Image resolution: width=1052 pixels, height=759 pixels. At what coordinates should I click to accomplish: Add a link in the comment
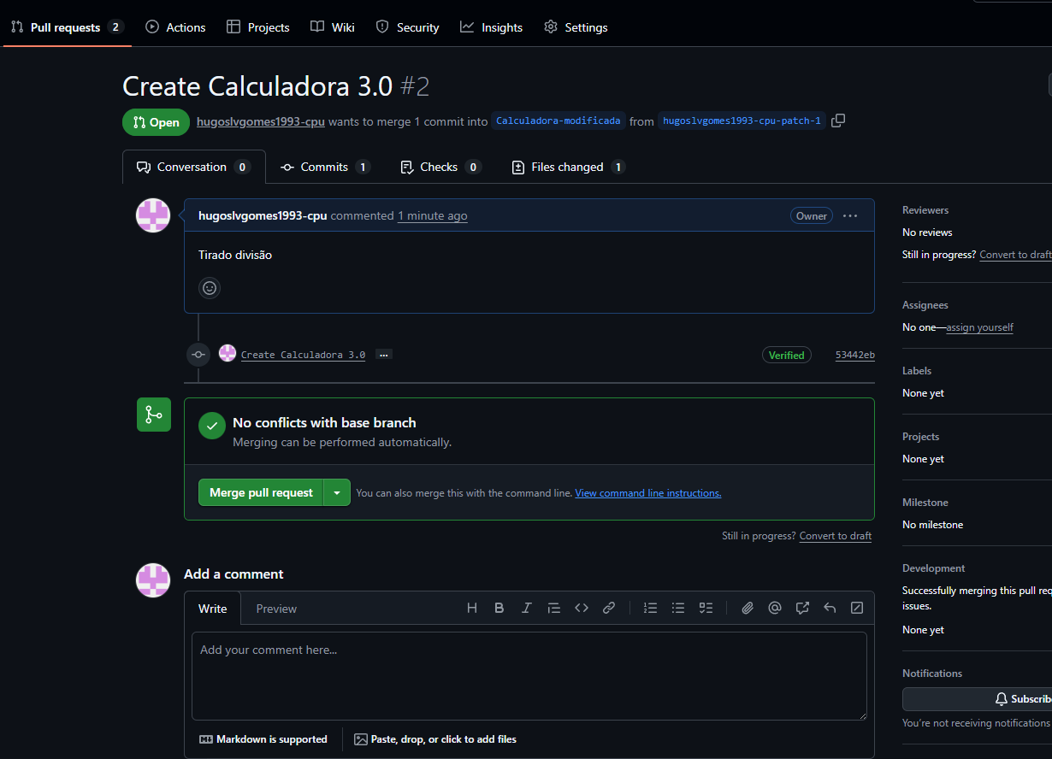pos(609,608)
